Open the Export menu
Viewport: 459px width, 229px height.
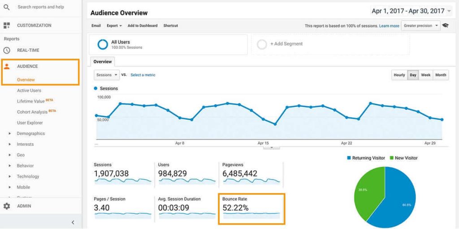coord(114,26)
